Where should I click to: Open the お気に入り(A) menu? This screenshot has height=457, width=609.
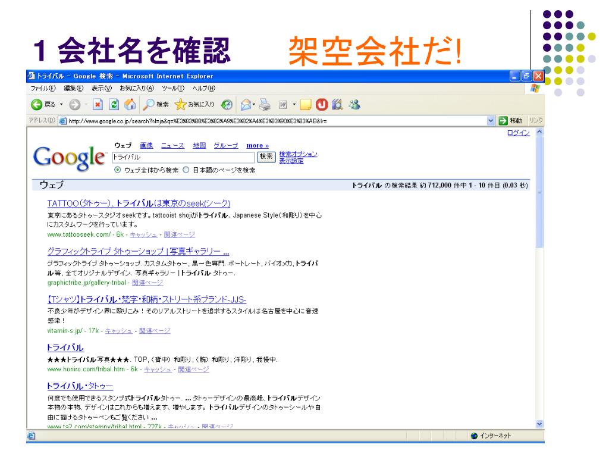coord(137,88)
